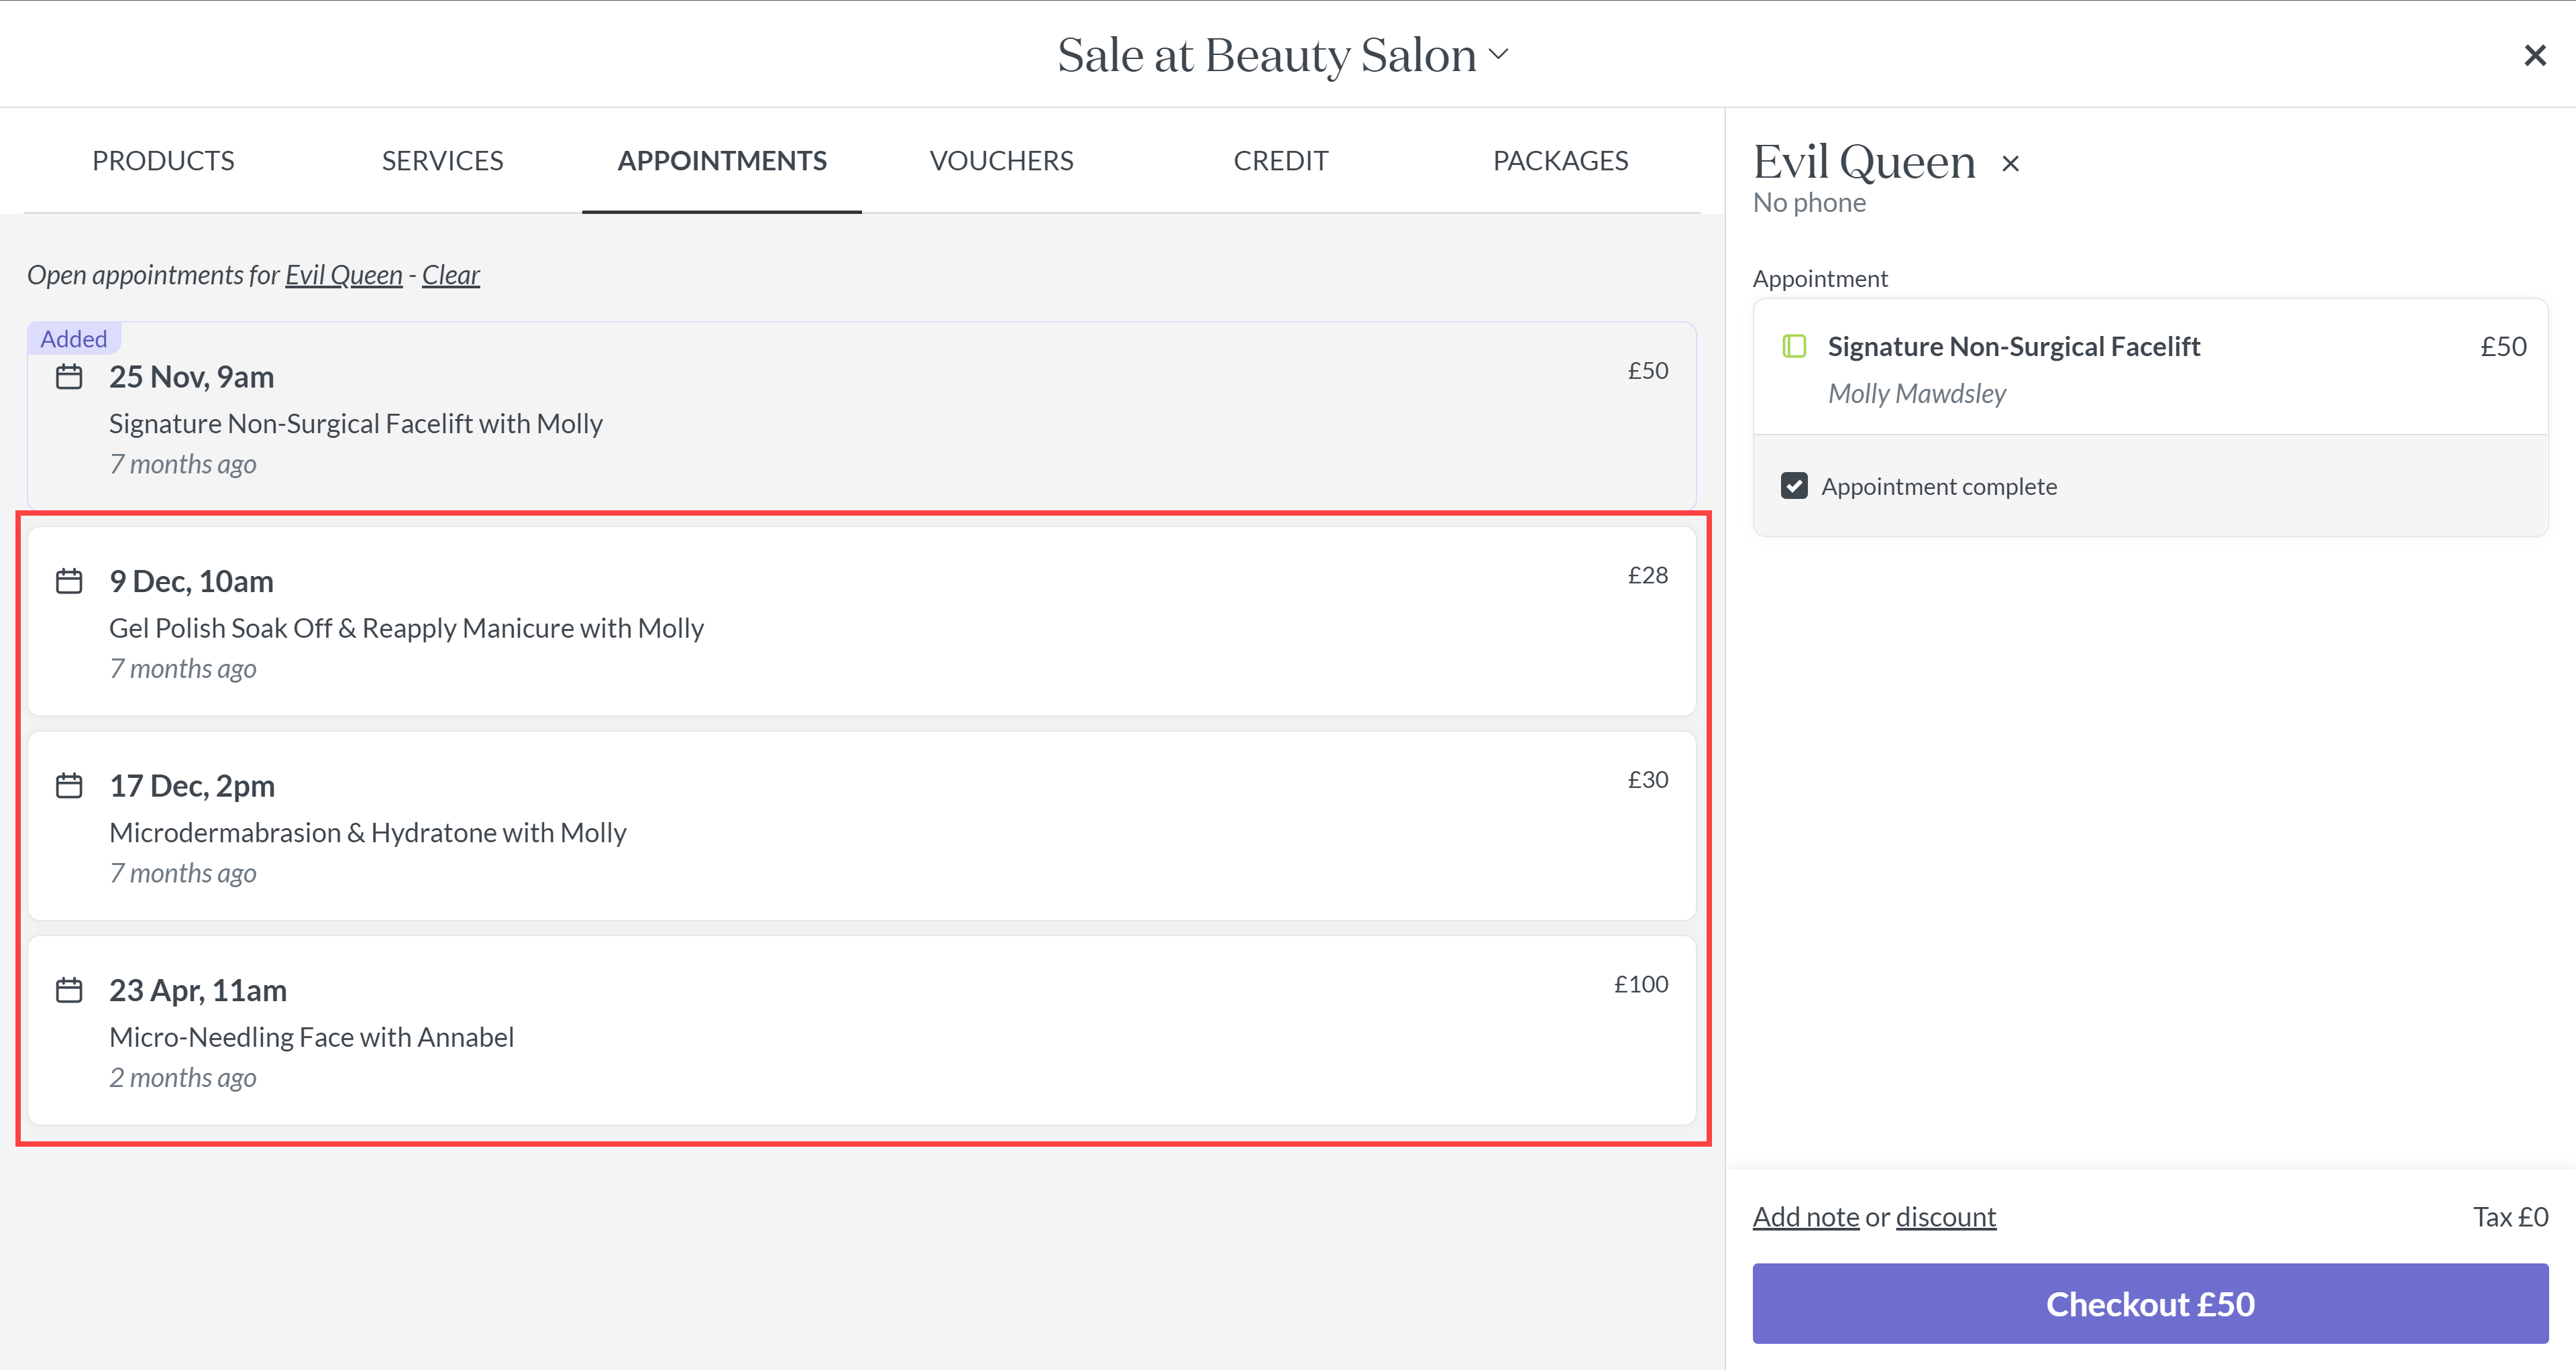Click calendar icon on 25 Nov appointment

[x=69, y=377]
